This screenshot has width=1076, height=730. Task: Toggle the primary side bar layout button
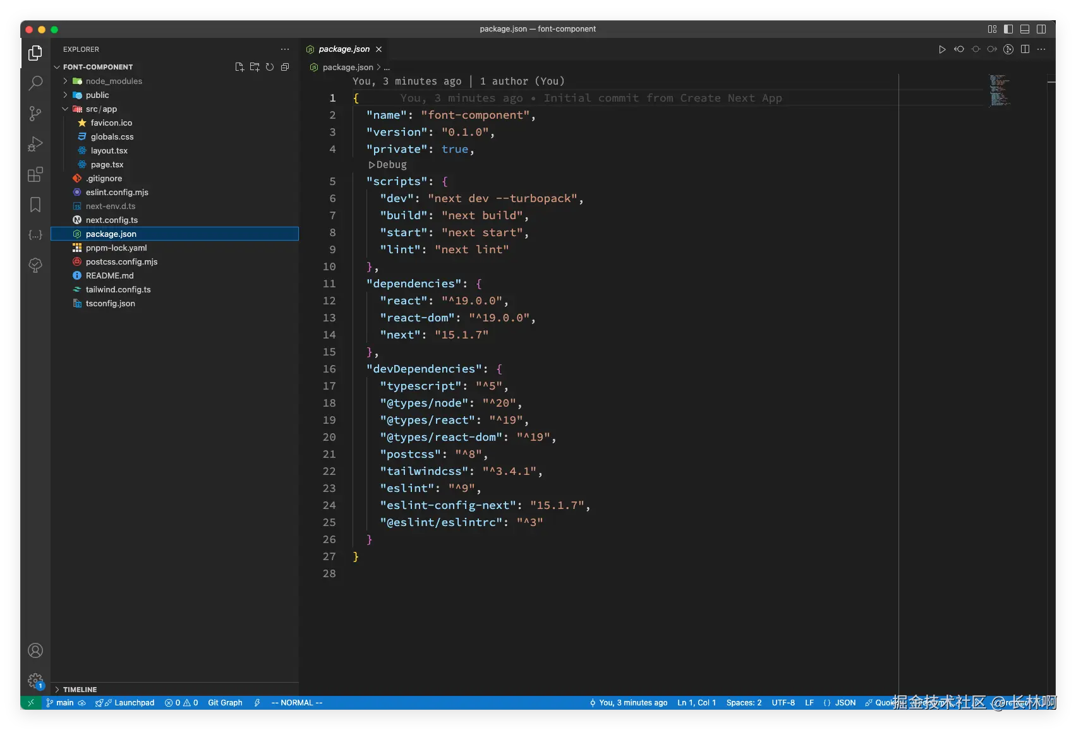pyautogui.click(x=1008, y=29)
